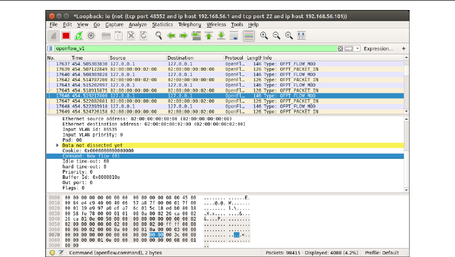
Task: Click the filter bookmark dropdown icon
Action: tap(51, 49)
